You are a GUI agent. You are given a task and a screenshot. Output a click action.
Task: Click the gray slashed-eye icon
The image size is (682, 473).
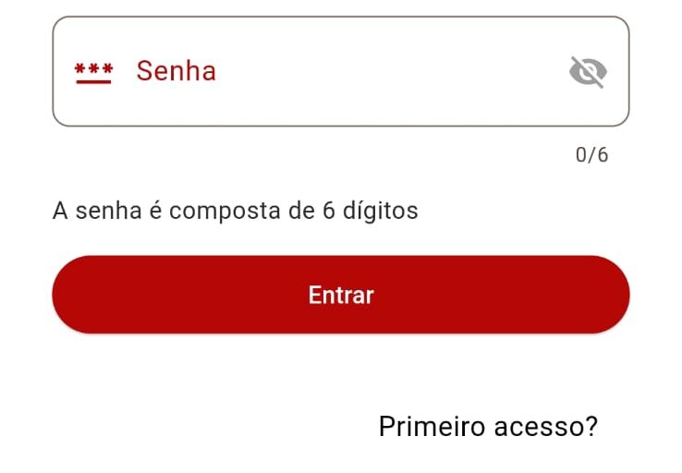[588, 71]
